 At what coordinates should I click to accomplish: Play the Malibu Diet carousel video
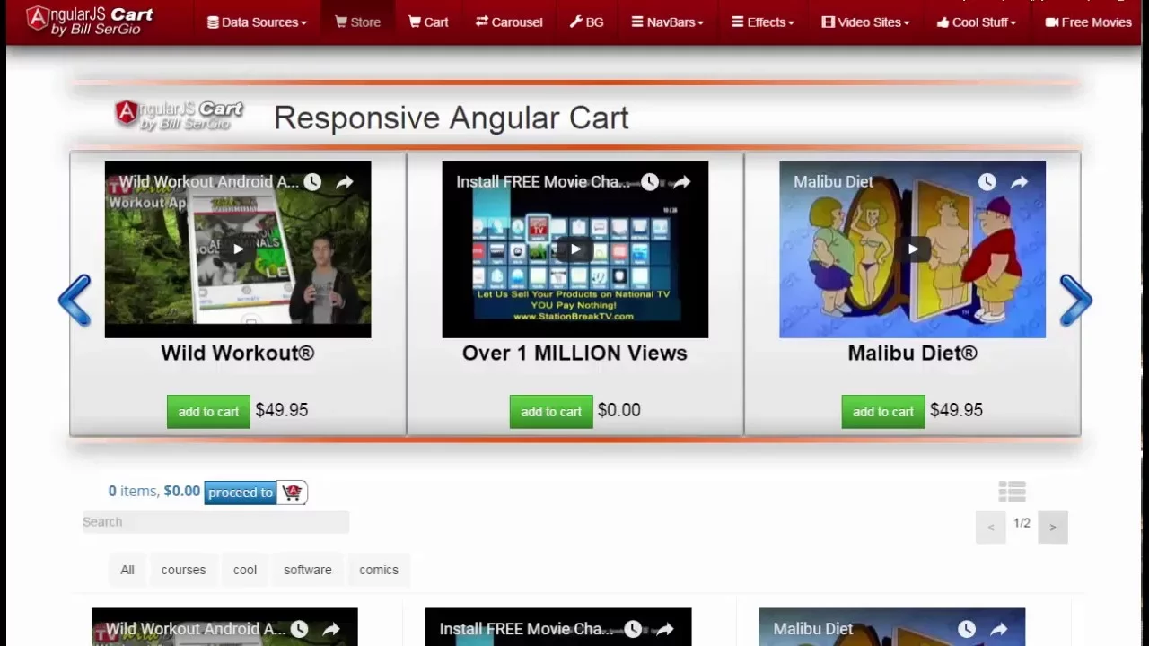coord(913,249)
